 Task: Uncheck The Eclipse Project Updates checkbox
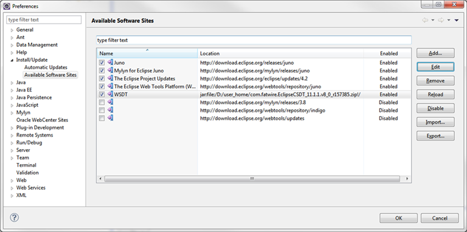pos(102,78)
